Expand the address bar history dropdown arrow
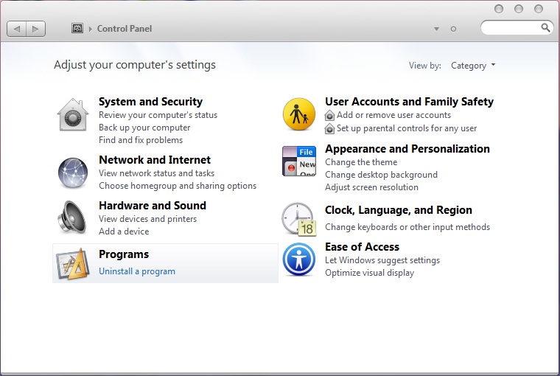The image size is (560, 376). 436,29
